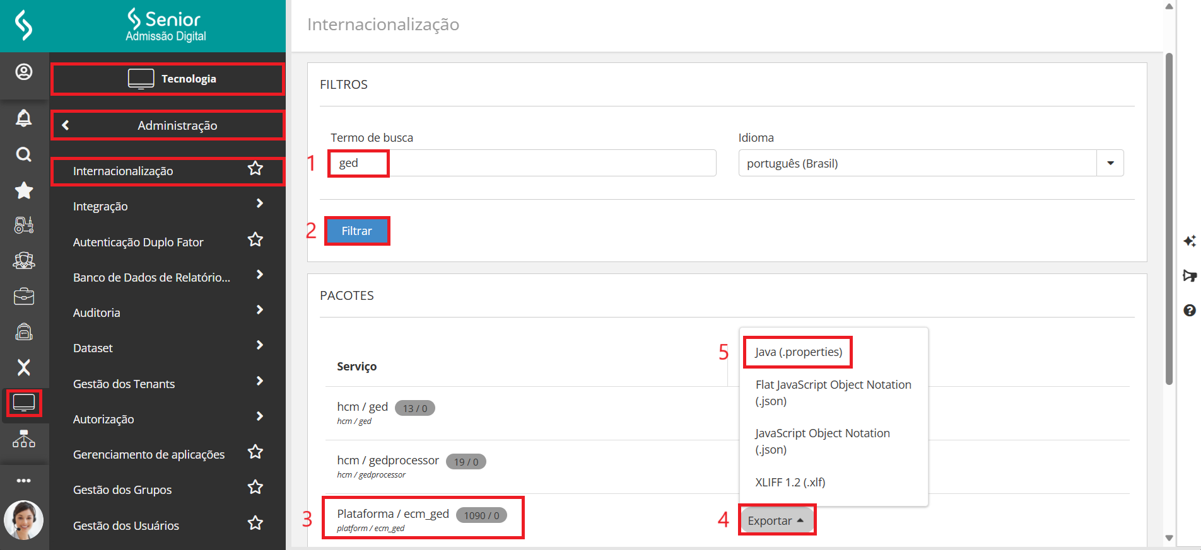Open the Exportar dropdown button

click(776, 520)
